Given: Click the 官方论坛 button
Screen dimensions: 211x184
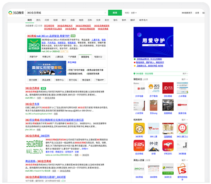Looking at the screenshot, I should [x=73, y=80].
